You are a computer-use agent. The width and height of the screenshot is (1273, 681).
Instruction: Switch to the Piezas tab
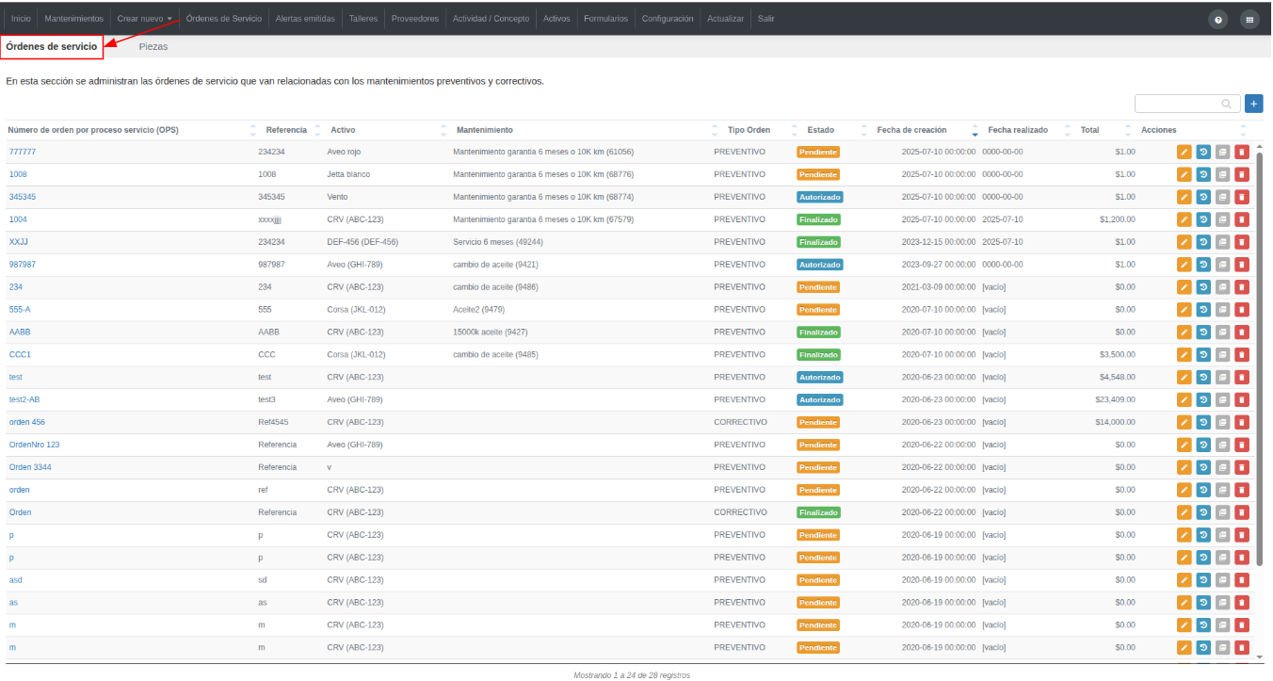[x=153, y=46]
